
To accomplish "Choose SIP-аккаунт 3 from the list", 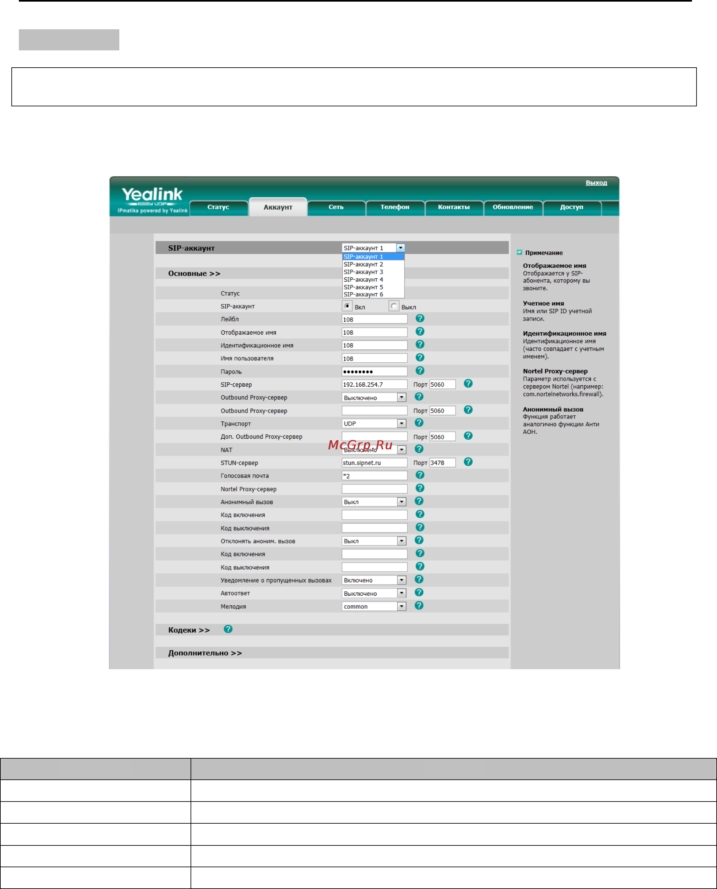I will coord(373,272).
